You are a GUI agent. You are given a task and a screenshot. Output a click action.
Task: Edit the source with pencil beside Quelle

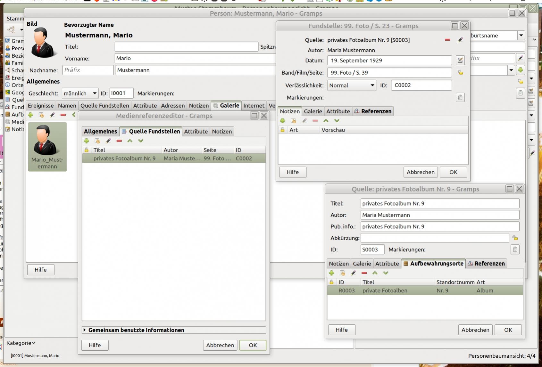click(x=460, y=40)
